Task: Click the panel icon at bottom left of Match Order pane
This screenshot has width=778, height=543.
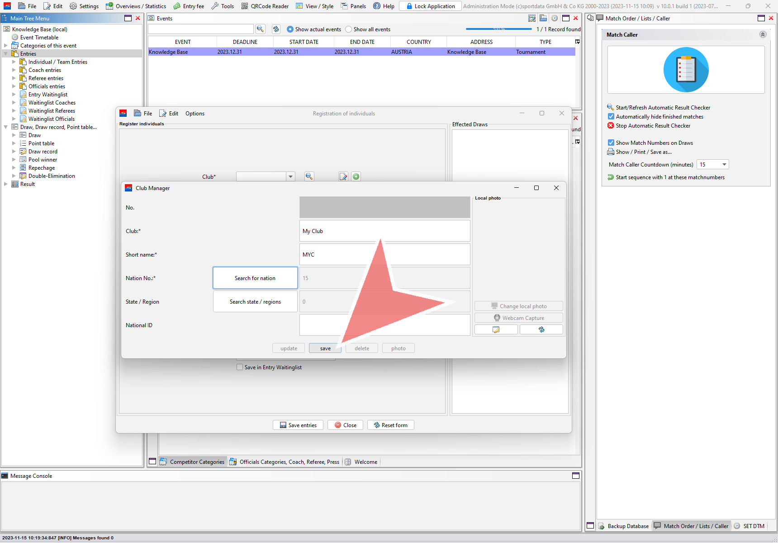Action: point(590,525)
